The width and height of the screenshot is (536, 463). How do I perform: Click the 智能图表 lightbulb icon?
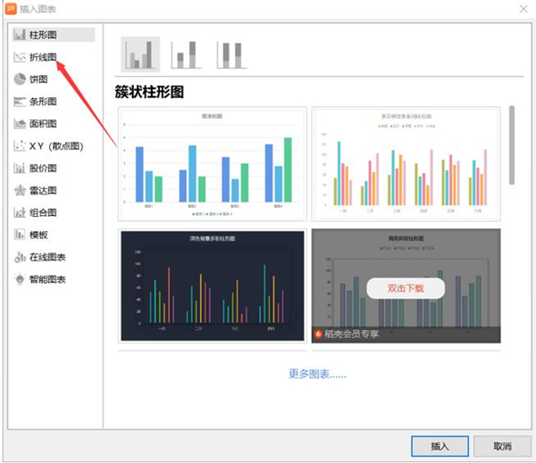coord(20,279)
